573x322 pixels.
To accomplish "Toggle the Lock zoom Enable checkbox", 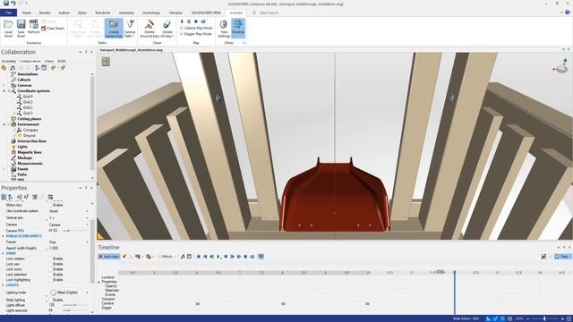I will [51, 269].
